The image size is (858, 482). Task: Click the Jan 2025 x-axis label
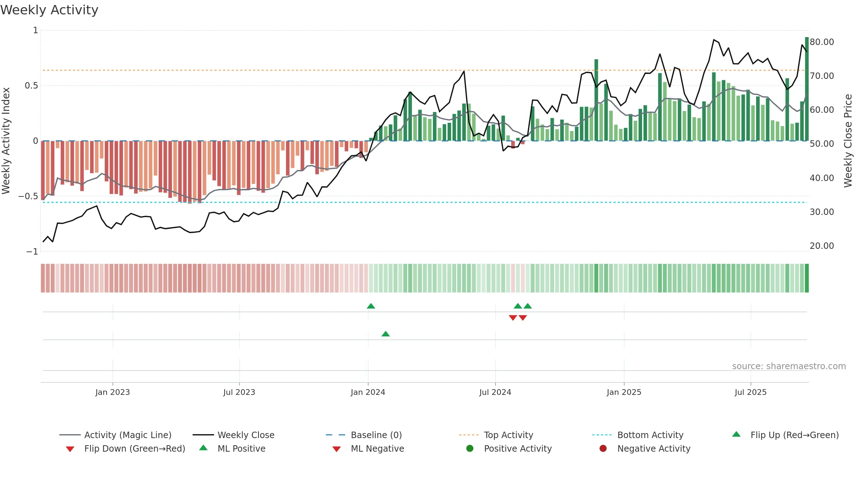(x=624, y=392)
